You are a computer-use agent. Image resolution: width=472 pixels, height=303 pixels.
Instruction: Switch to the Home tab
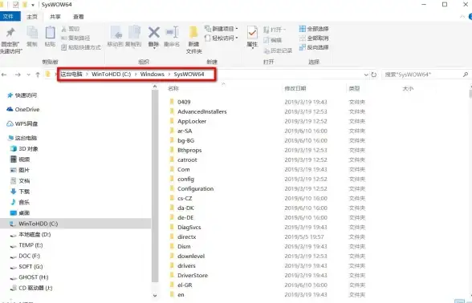point(32,17)
